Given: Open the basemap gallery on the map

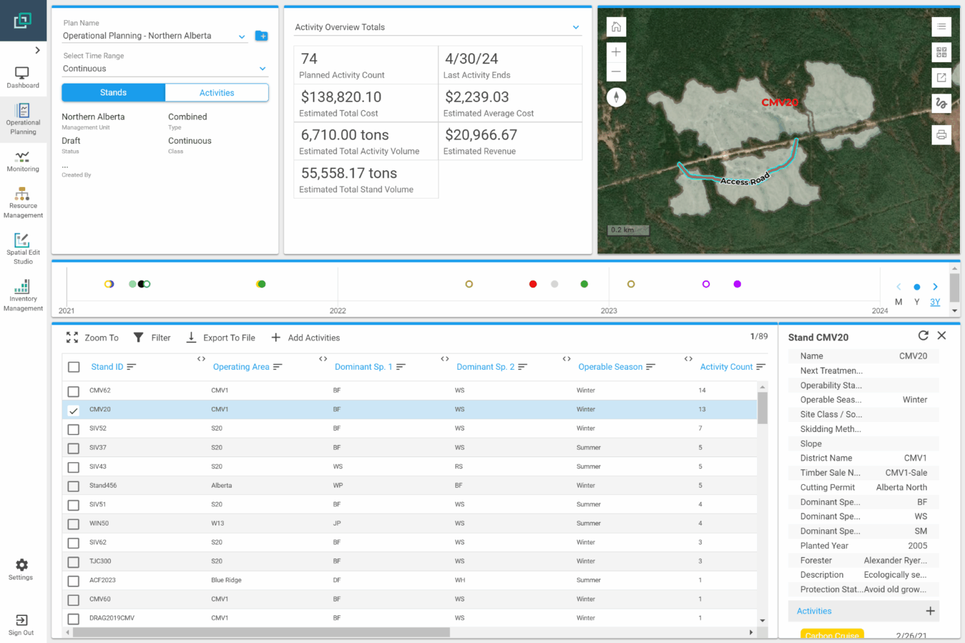Looking at the screenshot, I should click(x=941, y=52).
